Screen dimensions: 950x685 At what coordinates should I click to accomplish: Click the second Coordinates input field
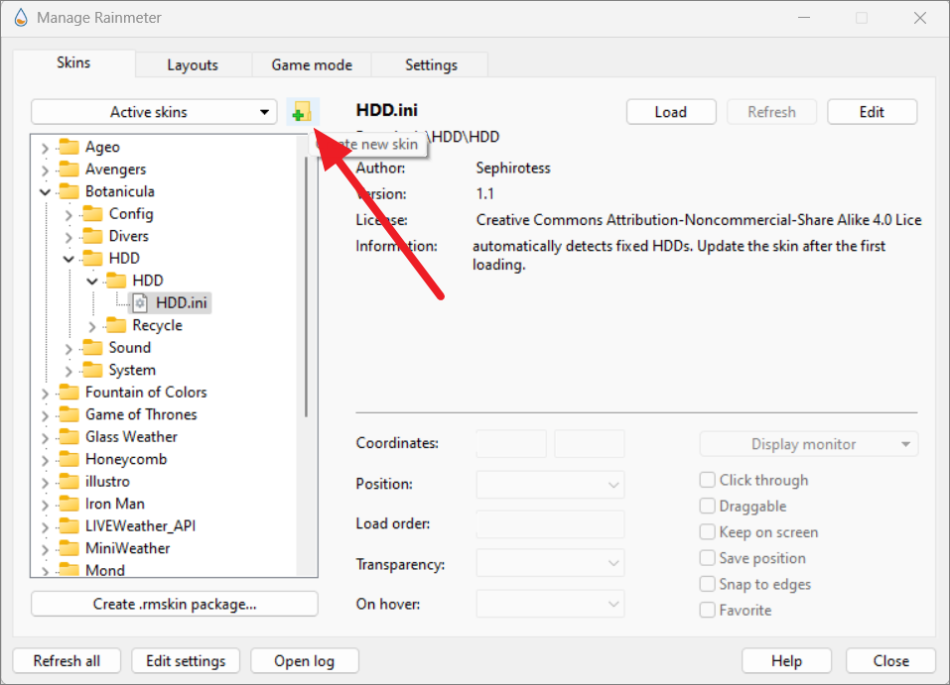point(589,443)
